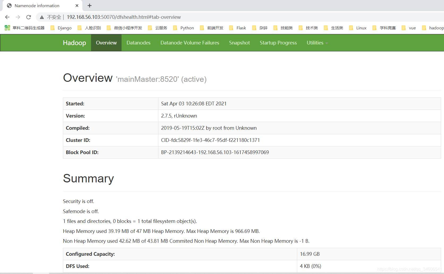Click the Overview page heading
The image size is (444, 274).
point(88,78)
